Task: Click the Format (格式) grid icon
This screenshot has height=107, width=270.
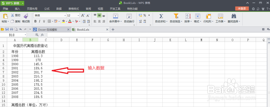Action: click(x=198, y=16)
